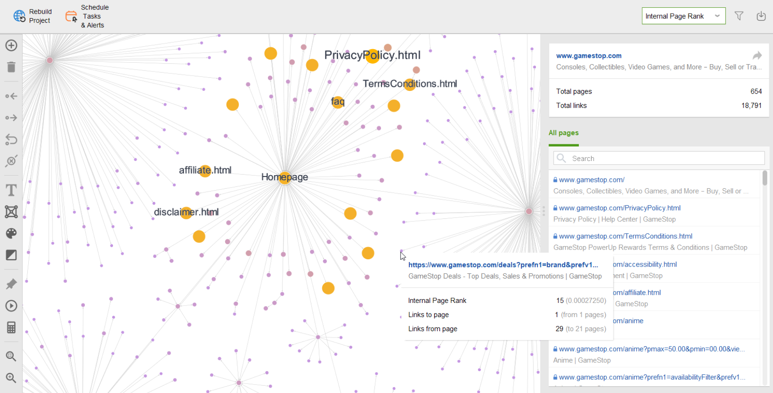
Task: Select the affiliate.html graph node
Action: point(205,171)
